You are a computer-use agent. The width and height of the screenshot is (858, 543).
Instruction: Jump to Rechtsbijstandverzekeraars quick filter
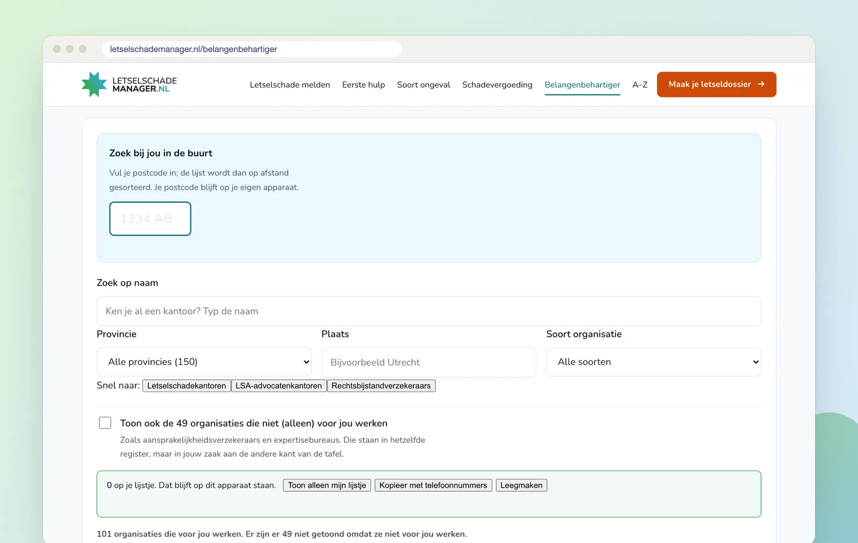pos(381,386)
